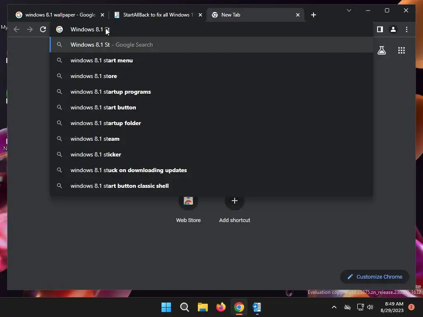Image resolution: width=423 pixels, height=317 pixels.
Task: Open notification badge showing 2
Action: [411, 307]
